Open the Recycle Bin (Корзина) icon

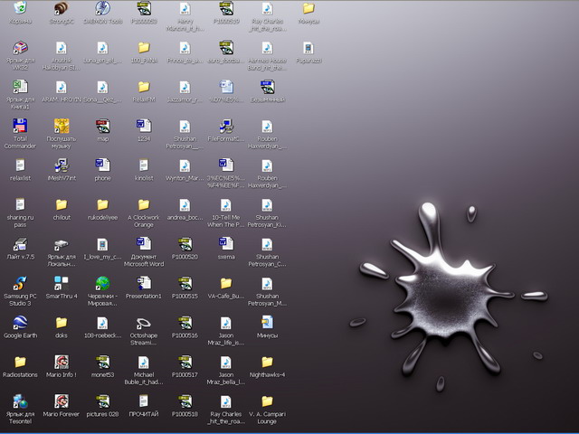pos(20,9)
